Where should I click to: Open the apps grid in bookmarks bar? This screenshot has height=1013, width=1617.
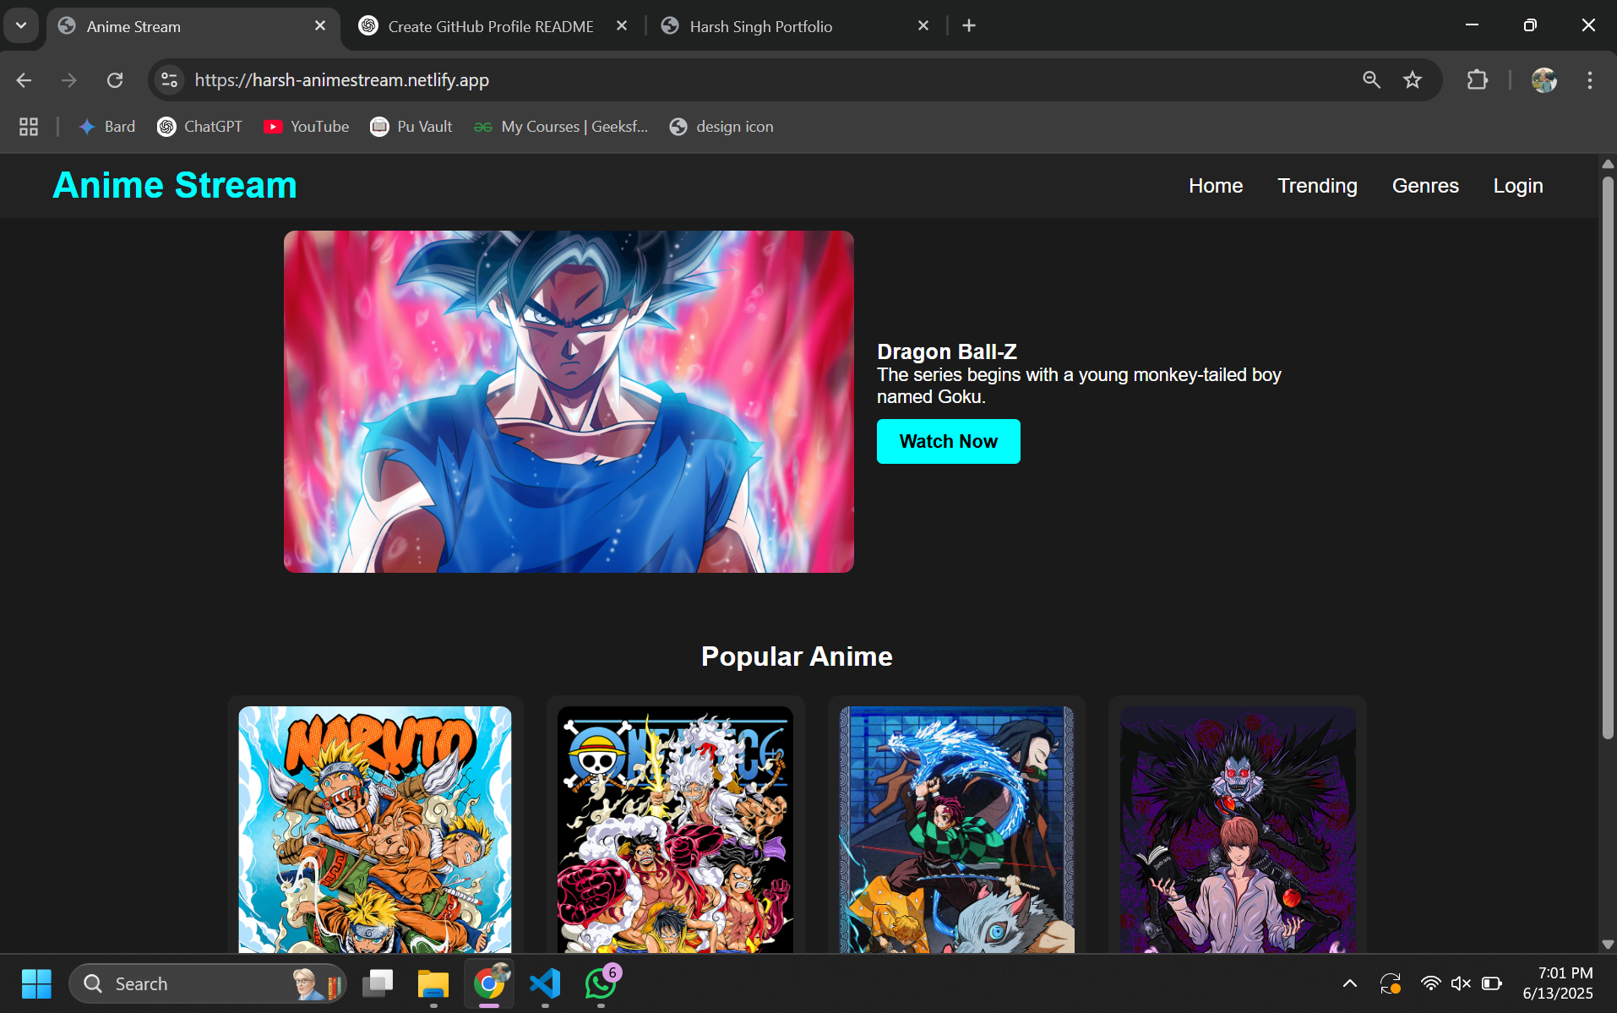tap(29, 127)
